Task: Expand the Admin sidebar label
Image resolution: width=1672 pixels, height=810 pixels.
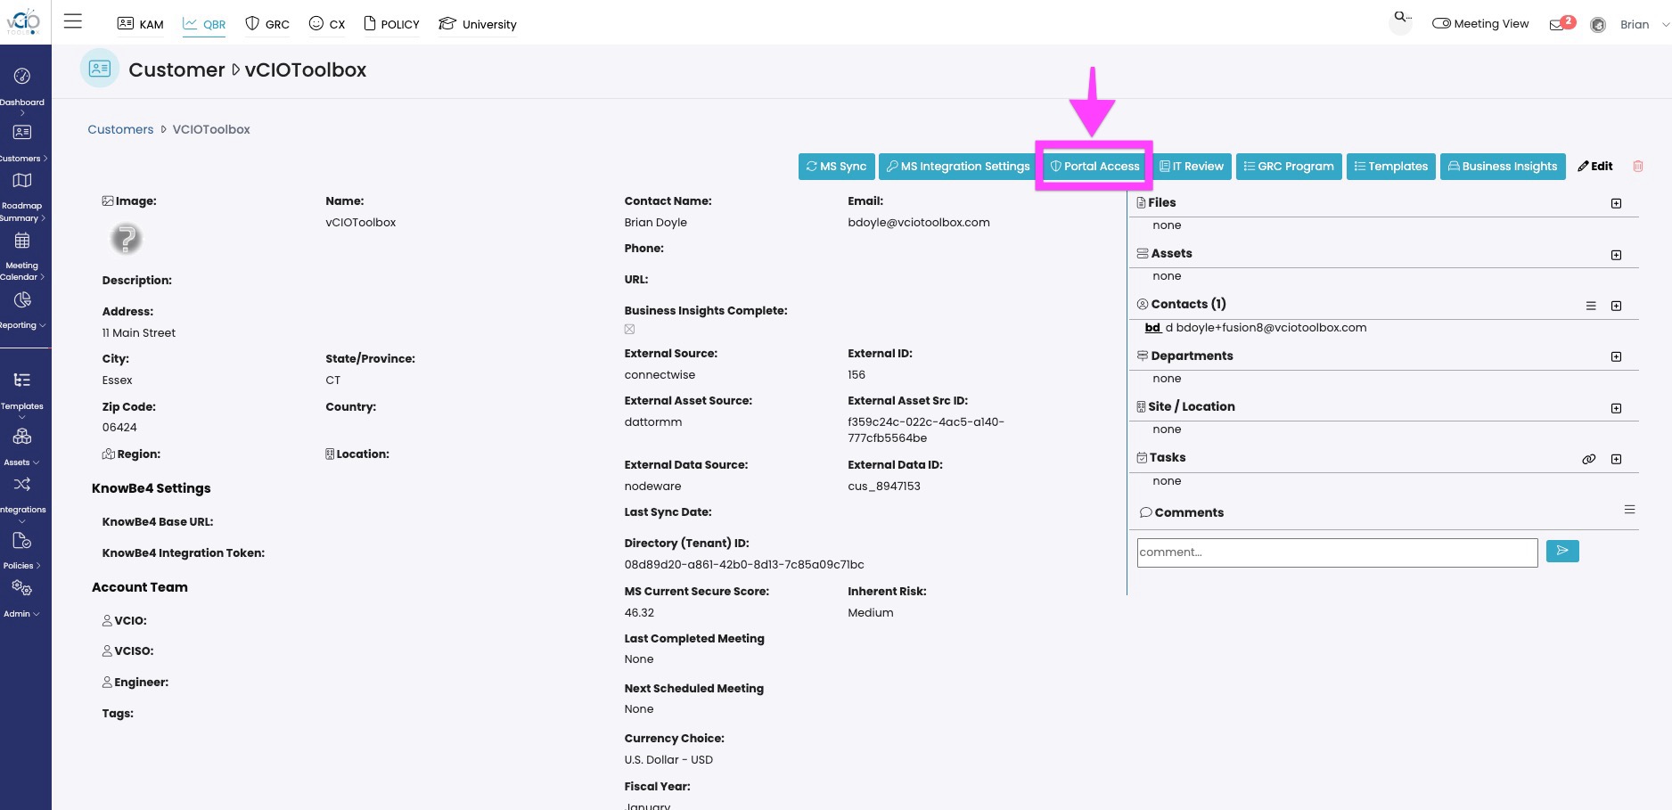Action: click(22, 614)
